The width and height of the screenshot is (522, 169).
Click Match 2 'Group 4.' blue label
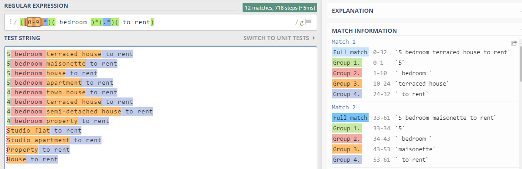point(346,160)
